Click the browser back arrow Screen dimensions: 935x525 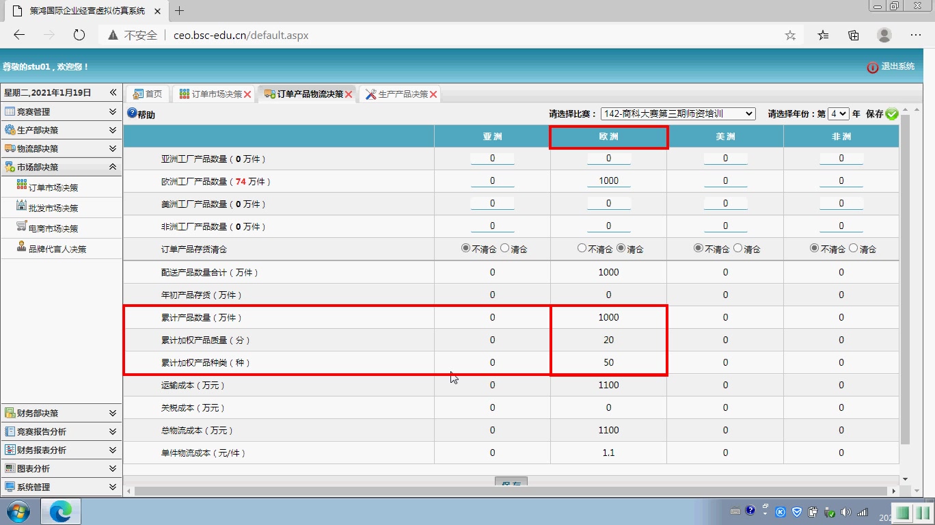point(19,35)
